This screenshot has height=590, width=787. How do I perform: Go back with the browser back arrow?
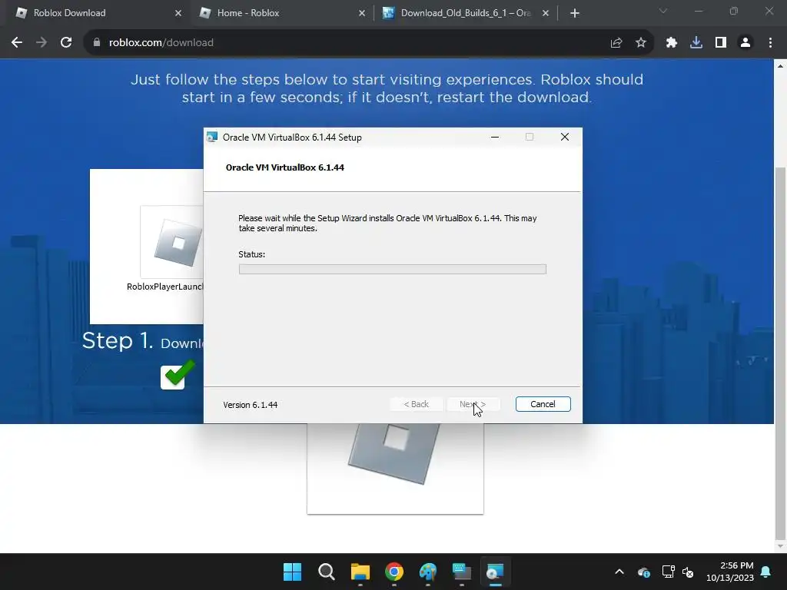[x=17, y=43]
